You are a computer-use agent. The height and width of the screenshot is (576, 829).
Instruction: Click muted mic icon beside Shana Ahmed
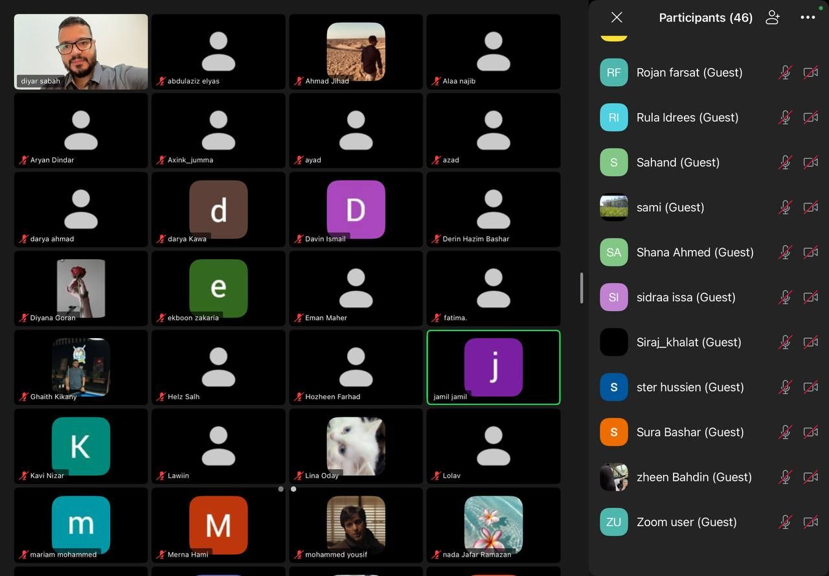point(785,252)
